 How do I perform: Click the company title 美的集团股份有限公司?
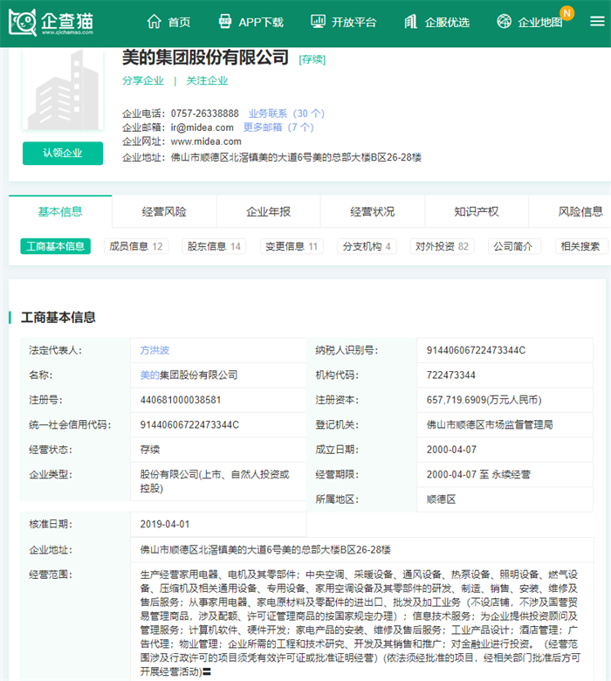(x=205, y=58)
